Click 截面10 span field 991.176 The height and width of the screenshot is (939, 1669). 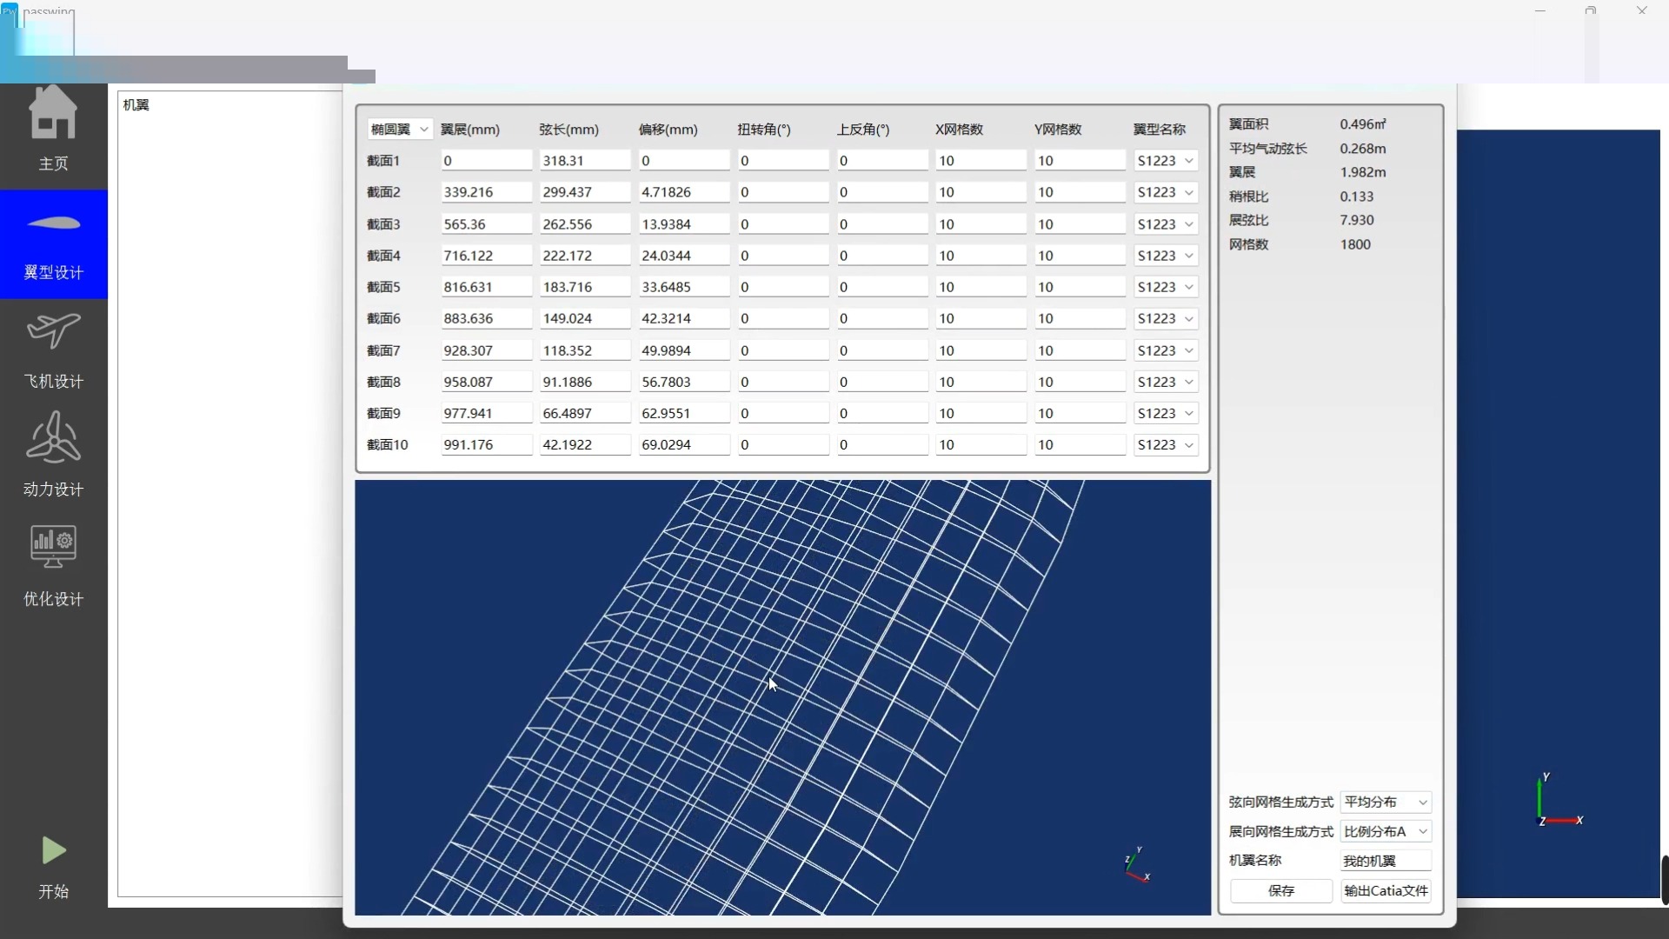click(486, 444)
